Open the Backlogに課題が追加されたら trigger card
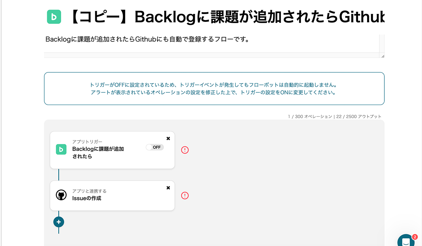Screen dimensions: 422x246 pos(112,150)
